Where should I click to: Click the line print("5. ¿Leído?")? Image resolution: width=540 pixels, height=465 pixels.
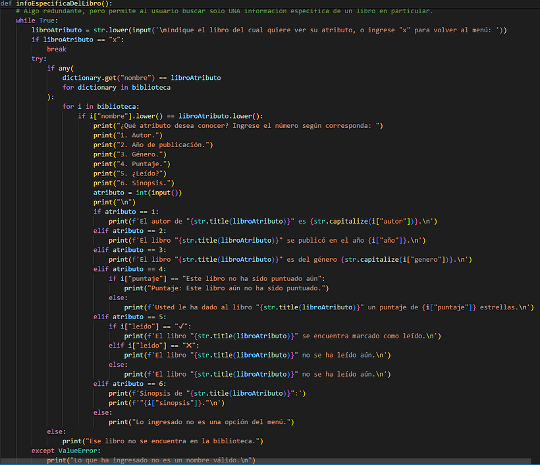coord(130,173)
